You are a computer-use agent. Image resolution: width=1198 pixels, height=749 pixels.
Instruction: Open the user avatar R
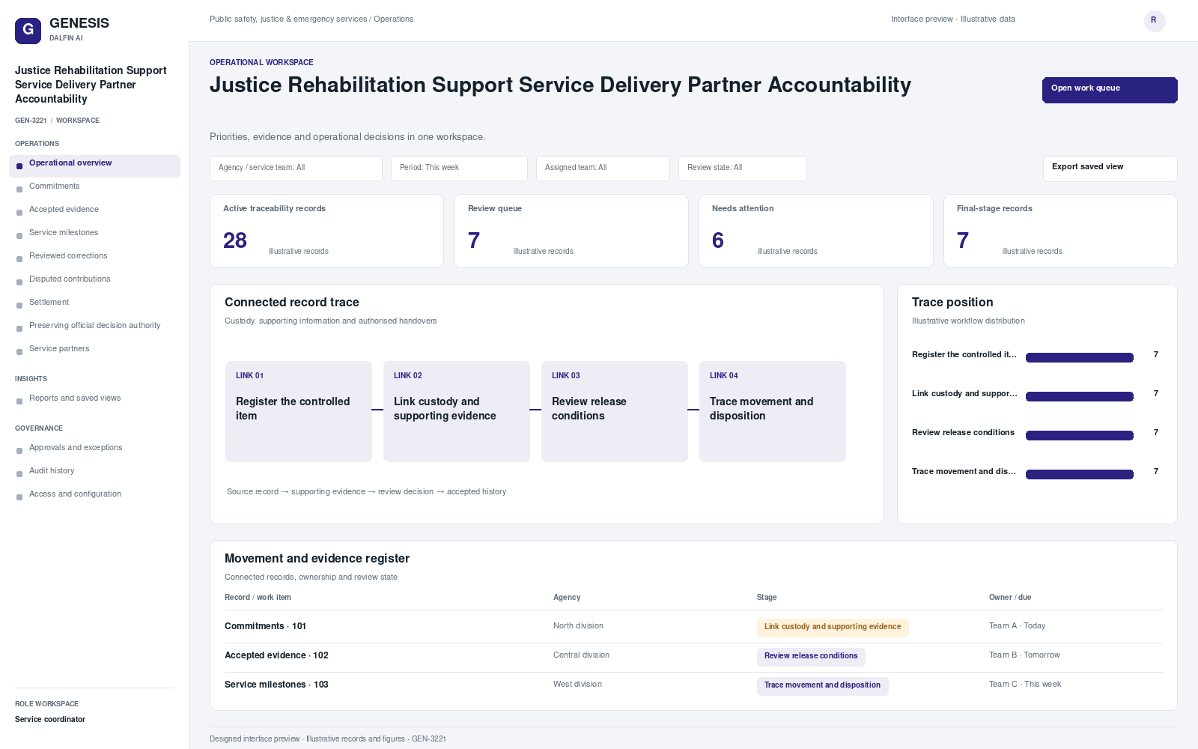point(1154,20)
